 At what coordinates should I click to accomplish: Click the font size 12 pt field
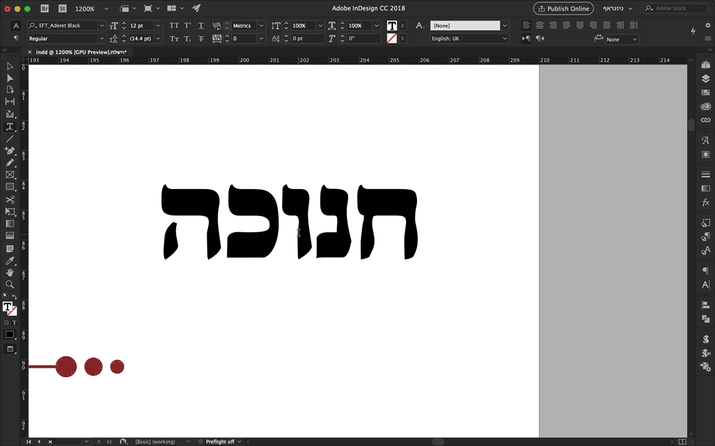[x=140, y=25]
